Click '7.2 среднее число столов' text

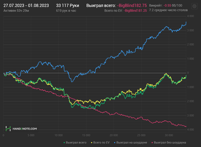point(168,10)
